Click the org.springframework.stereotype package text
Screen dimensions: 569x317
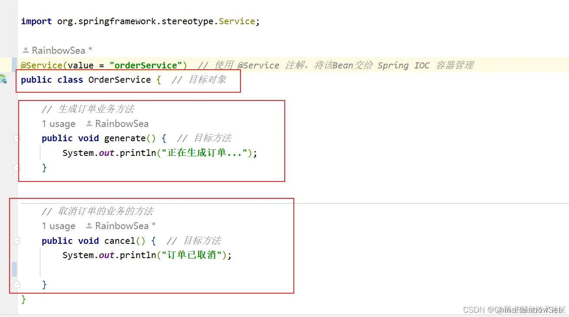pyautogui.click(x=136, y=21)
